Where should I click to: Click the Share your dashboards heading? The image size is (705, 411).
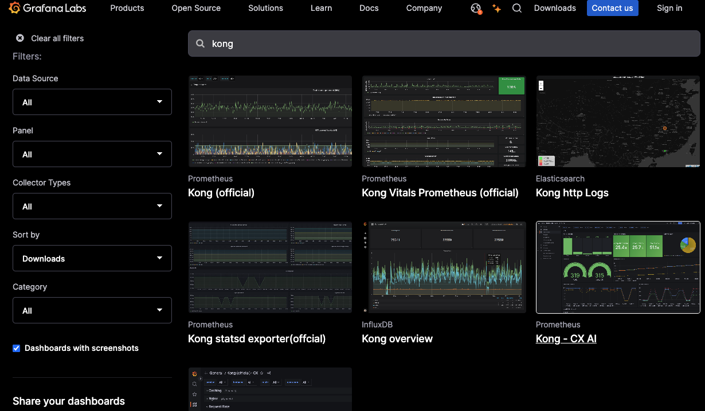69,401
